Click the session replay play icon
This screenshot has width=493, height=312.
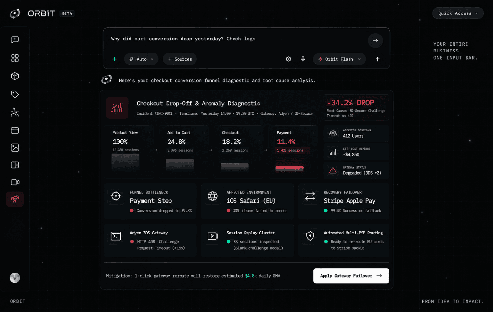coord(212,236)
